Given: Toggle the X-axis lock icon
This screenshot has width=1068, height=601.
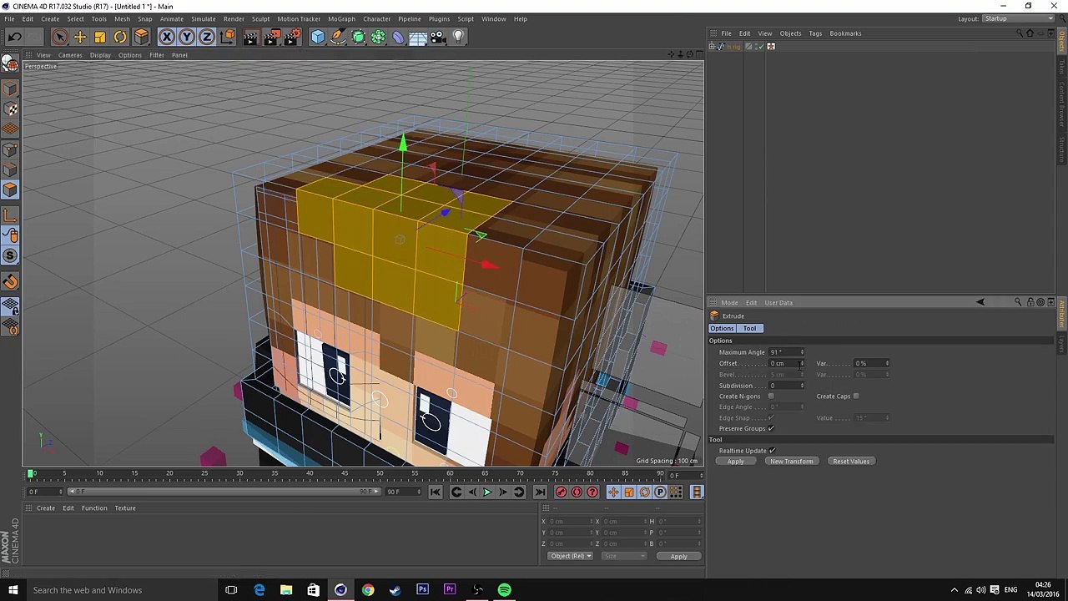Looking at the screenshot, I should click(167, 37).
